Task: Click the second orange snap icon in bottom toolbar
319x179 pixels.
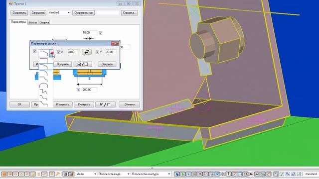Action: tap(10, 174)
